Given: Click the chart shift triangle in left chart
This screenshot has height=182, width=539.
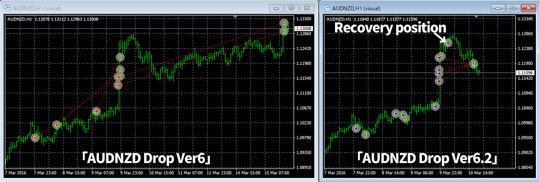Looking at the screenshot, I should 235,17.
